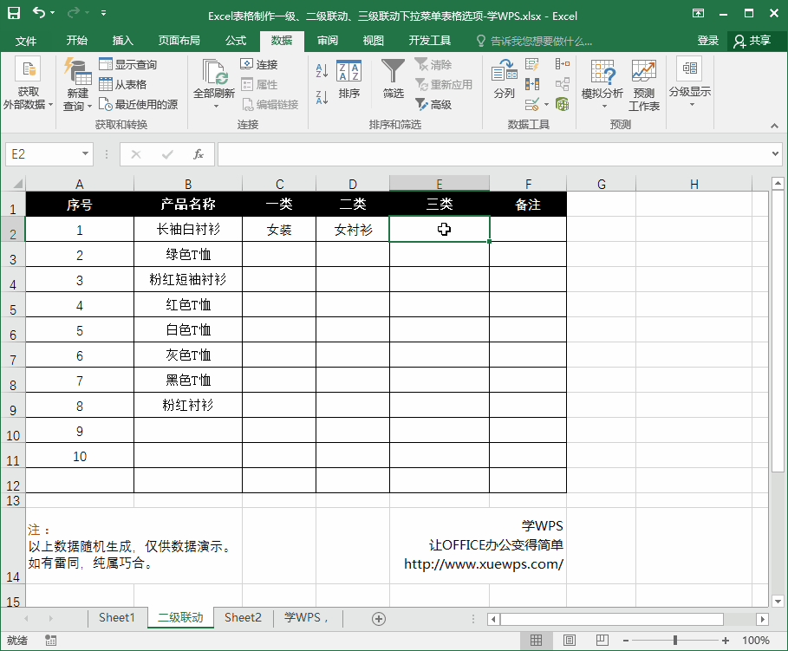The image size is (788, 651).
Task: Click What-If Analysis (模拟分析)
Action: (602, 84)
